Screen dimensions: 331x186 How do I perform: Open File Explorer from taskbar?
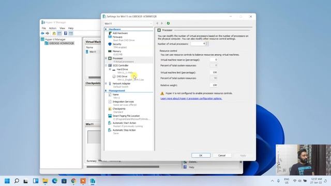(45, 181)
